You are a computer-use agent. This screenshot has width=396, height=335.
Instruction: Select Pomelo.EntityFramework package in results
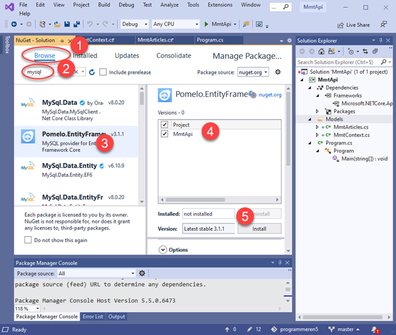click(x=76, y=142)
